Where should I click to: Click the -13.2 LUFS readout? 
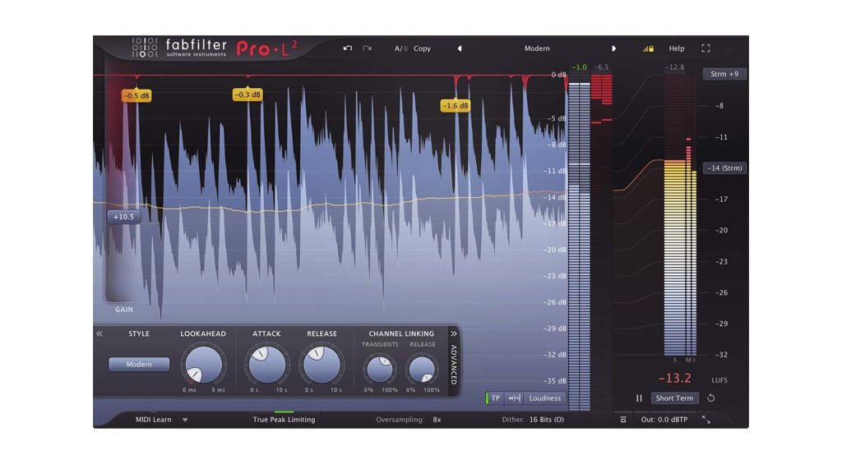pyautogui.click(x=674, y=378)
